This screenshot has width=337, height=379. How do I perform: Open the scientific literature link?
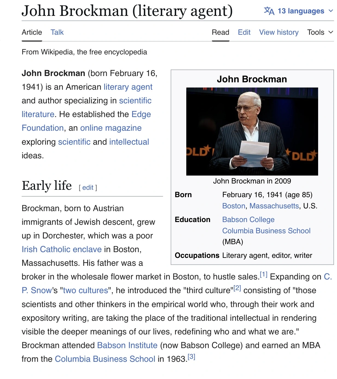(x=135, y=101)
